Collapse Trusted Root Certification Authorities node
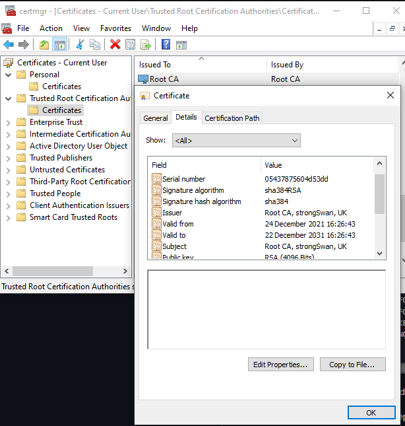Screen dimensions: 405x426 9,98
